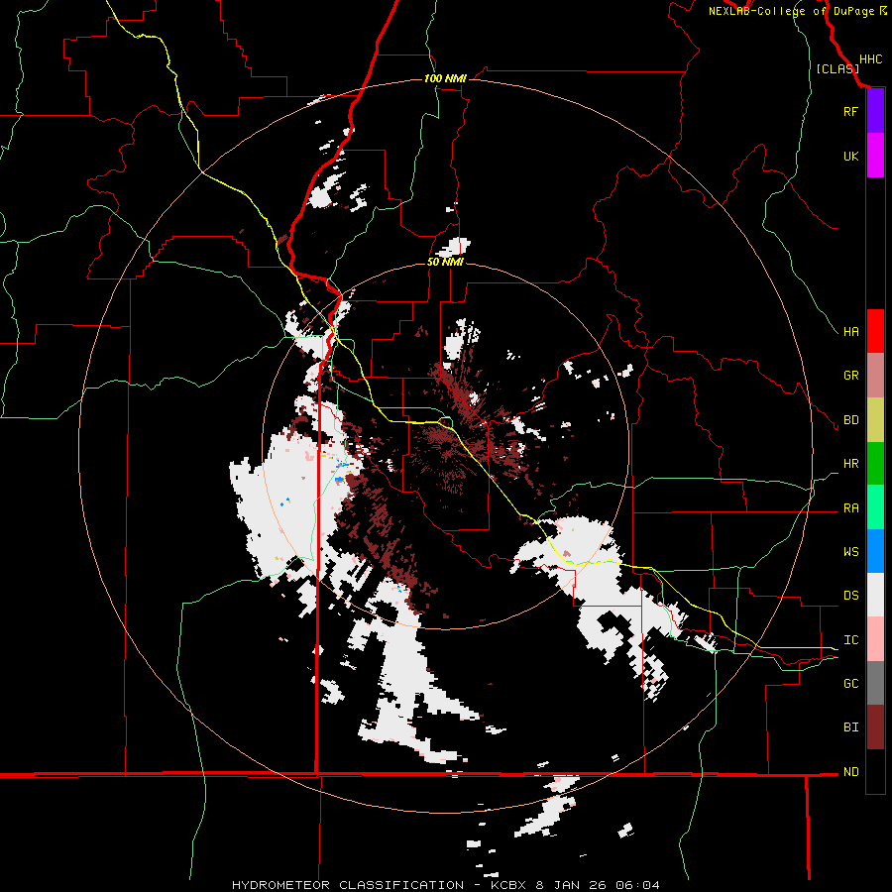
Task: Click the UK magenta legend swatch
Action: [x=875, y=156]
